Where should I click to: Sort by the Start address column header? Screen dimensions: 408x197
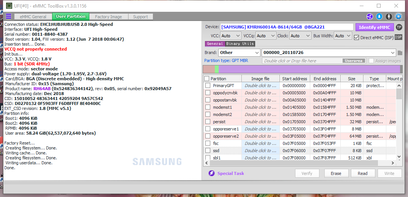(295, 79)
